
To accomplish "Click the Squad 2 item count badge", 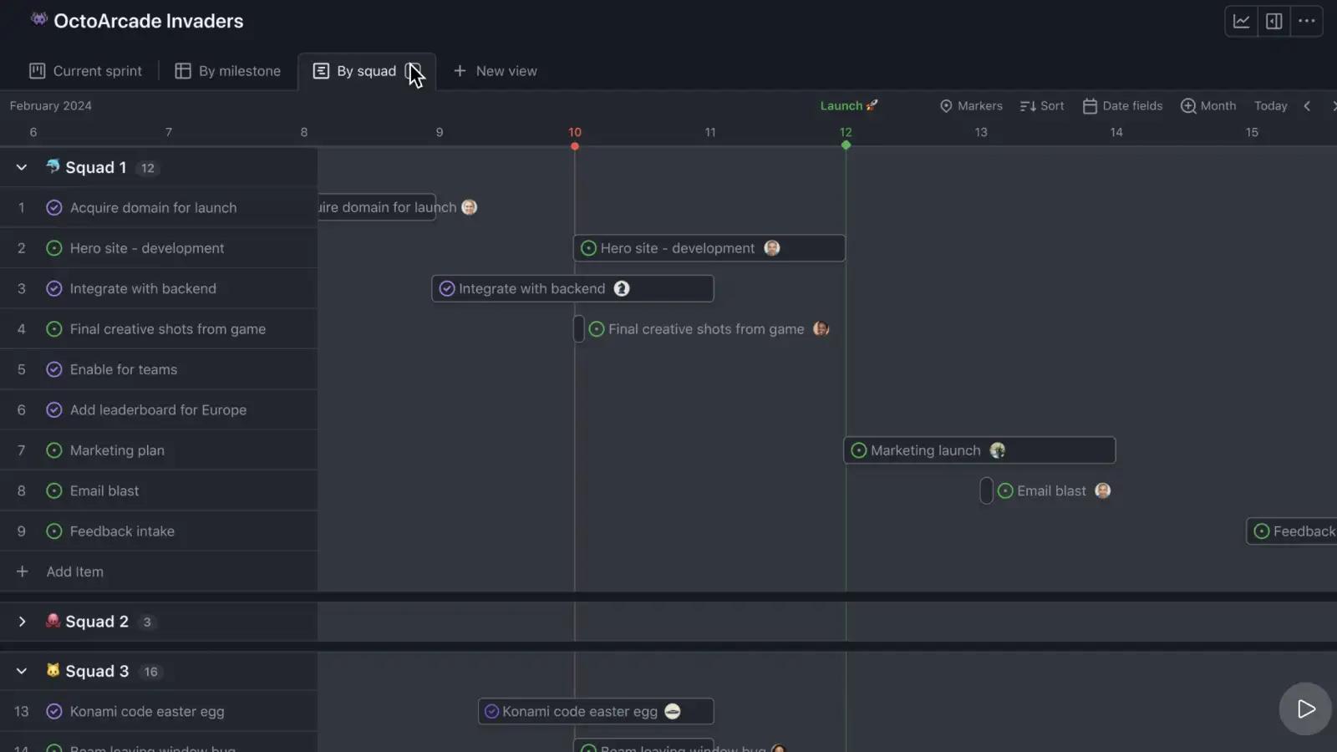I will click(147, 622).
